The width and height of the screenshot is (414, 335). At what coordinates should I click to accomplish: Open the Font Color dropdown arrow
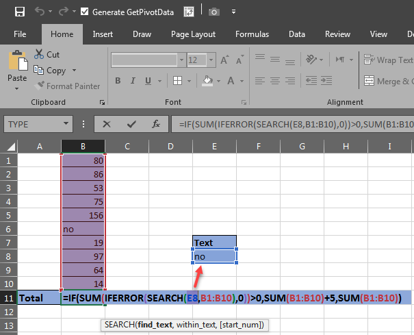(242, 81)
